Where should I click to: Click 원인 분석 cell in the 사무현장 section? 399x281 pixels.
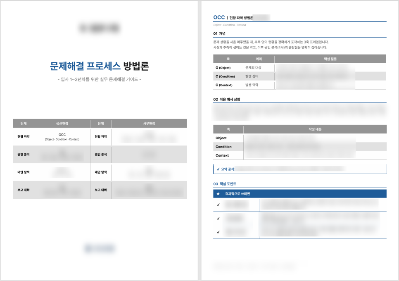(101, 155)
